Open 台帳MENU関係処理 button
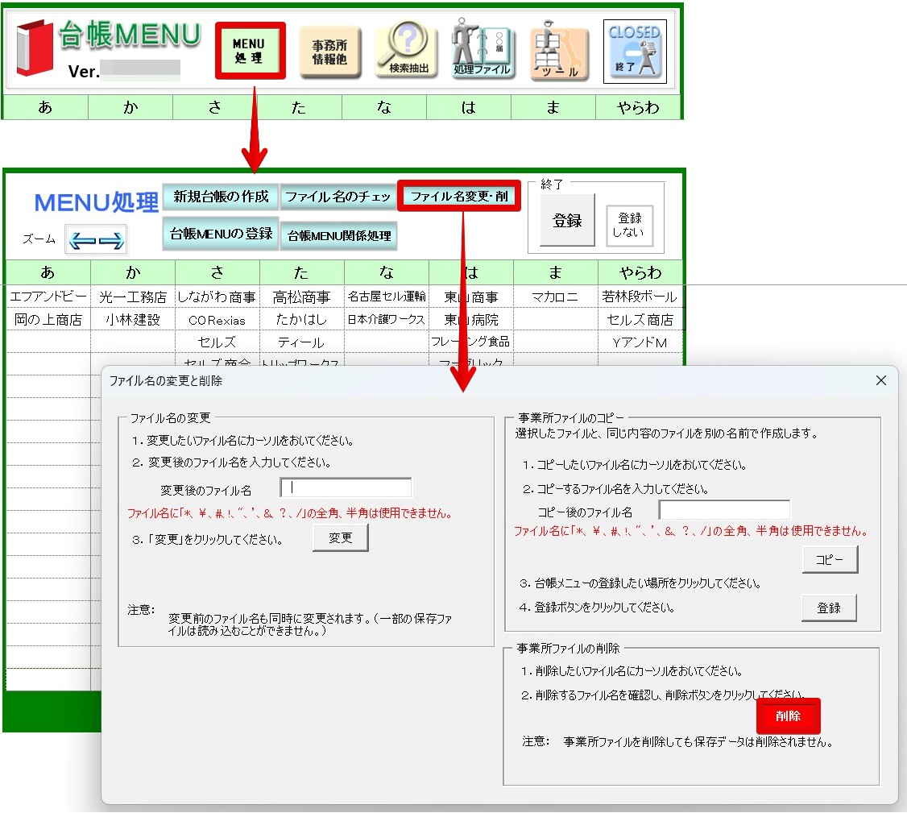 [x=339, y=235]
